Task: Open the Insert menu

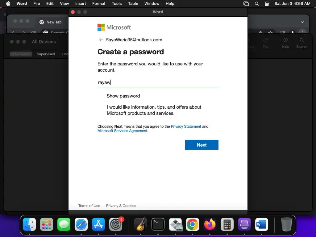Action: pos(81,4)
